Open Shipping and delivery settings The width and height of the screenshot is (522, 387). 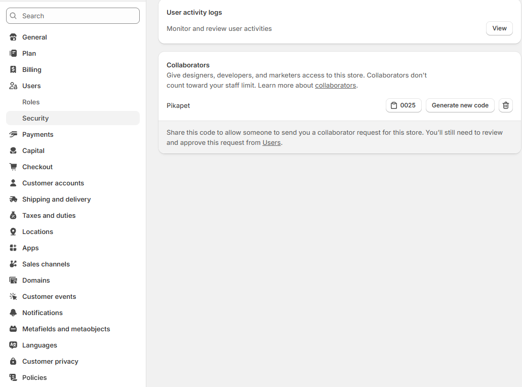[x=72, y=199]
